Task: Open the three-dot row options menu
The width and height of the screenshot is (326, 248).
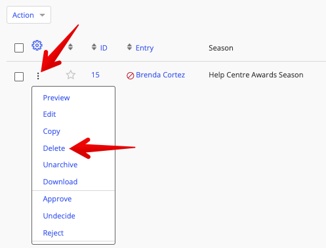Action: 38,76
